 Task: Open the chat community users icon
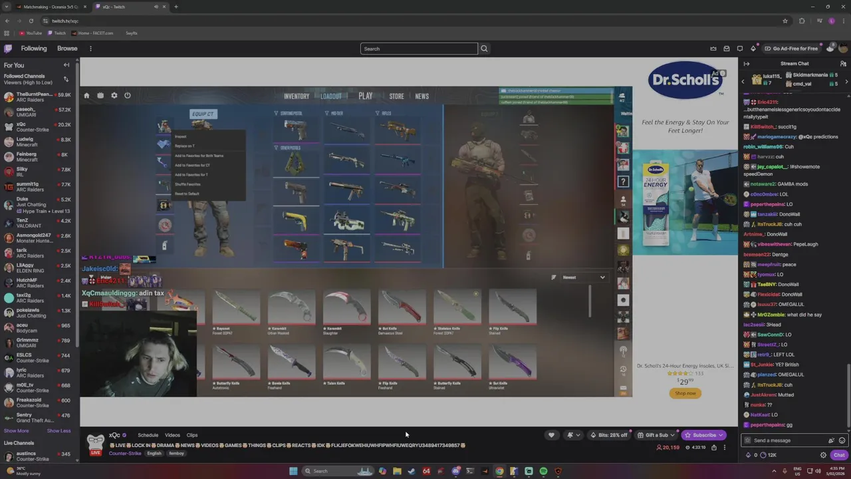click(843, 64)
